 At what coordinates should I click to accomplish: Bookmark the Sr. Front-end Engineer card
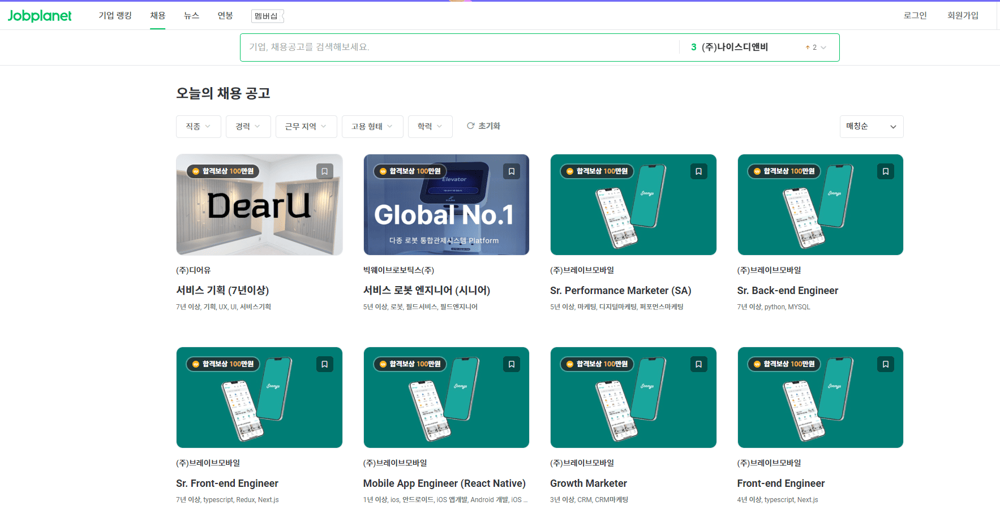click(325, 364)
